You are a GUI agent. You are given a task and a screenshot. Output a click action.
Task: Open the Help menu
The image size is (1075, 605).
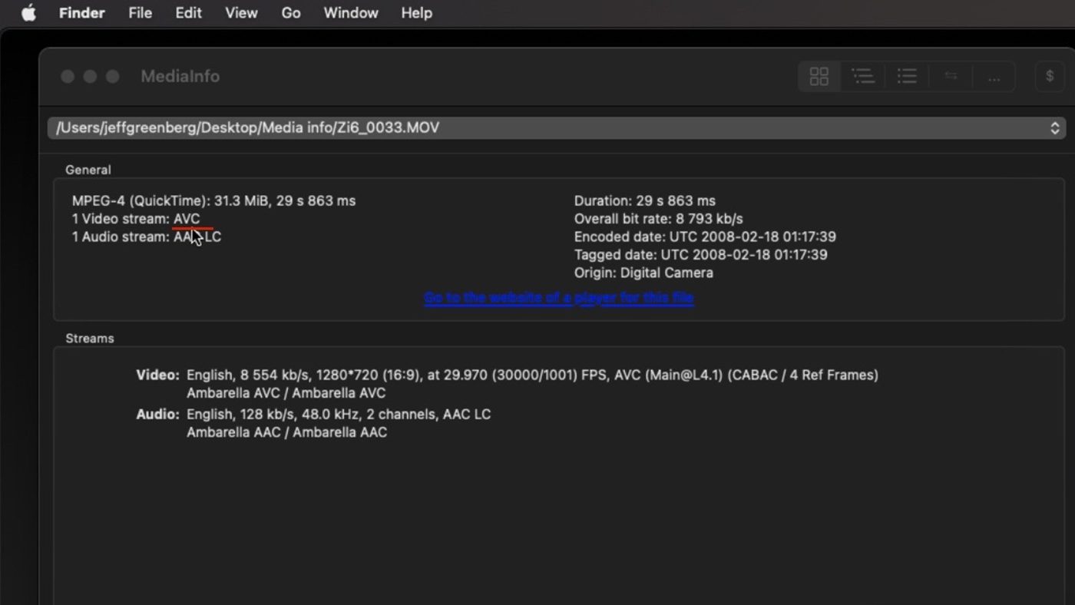pyautogui.click(x=416, y=13)
